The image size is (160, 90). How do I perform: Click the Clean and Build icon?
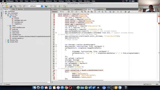coord(55,6)
